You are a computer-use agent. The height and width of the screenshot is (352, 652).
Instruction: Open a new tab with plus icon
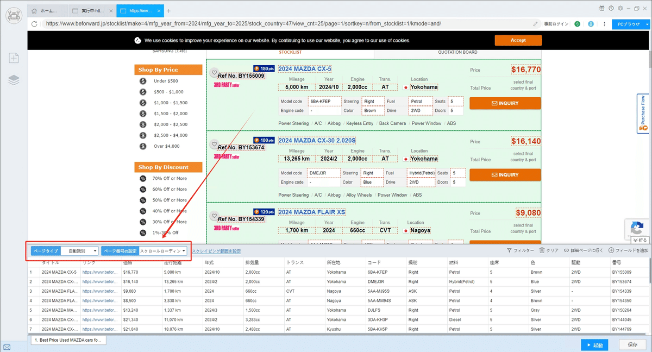pos(168,11)
